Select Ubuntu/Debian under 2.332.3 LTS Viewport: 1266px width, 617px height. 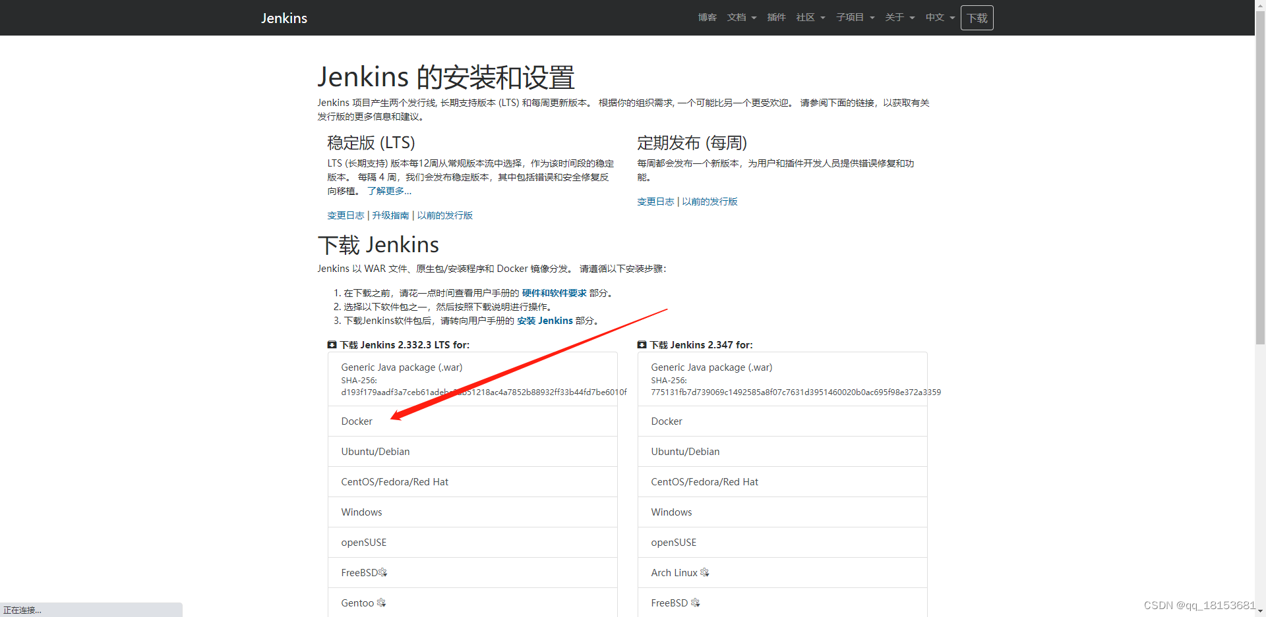tap(472, 452)
